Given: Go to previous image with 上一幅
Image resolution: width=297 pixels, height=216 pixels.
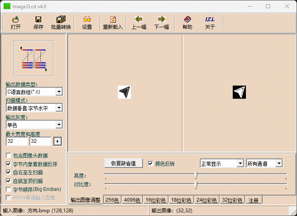Looking at the screenshot, I should click(x=139, y=23).
